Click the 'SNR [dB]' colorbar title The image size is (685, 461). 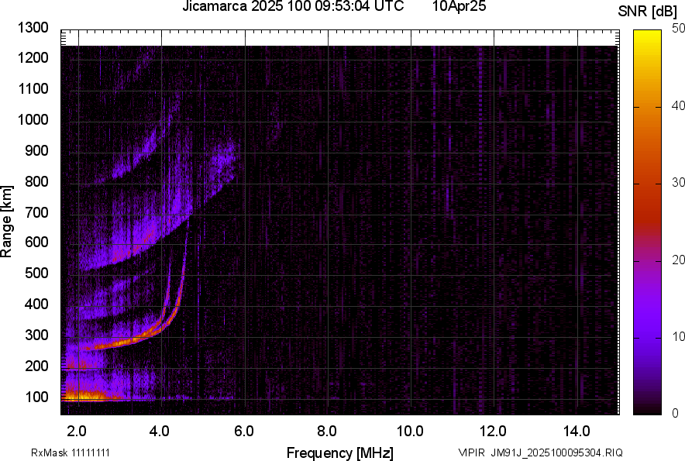(648, 12)
